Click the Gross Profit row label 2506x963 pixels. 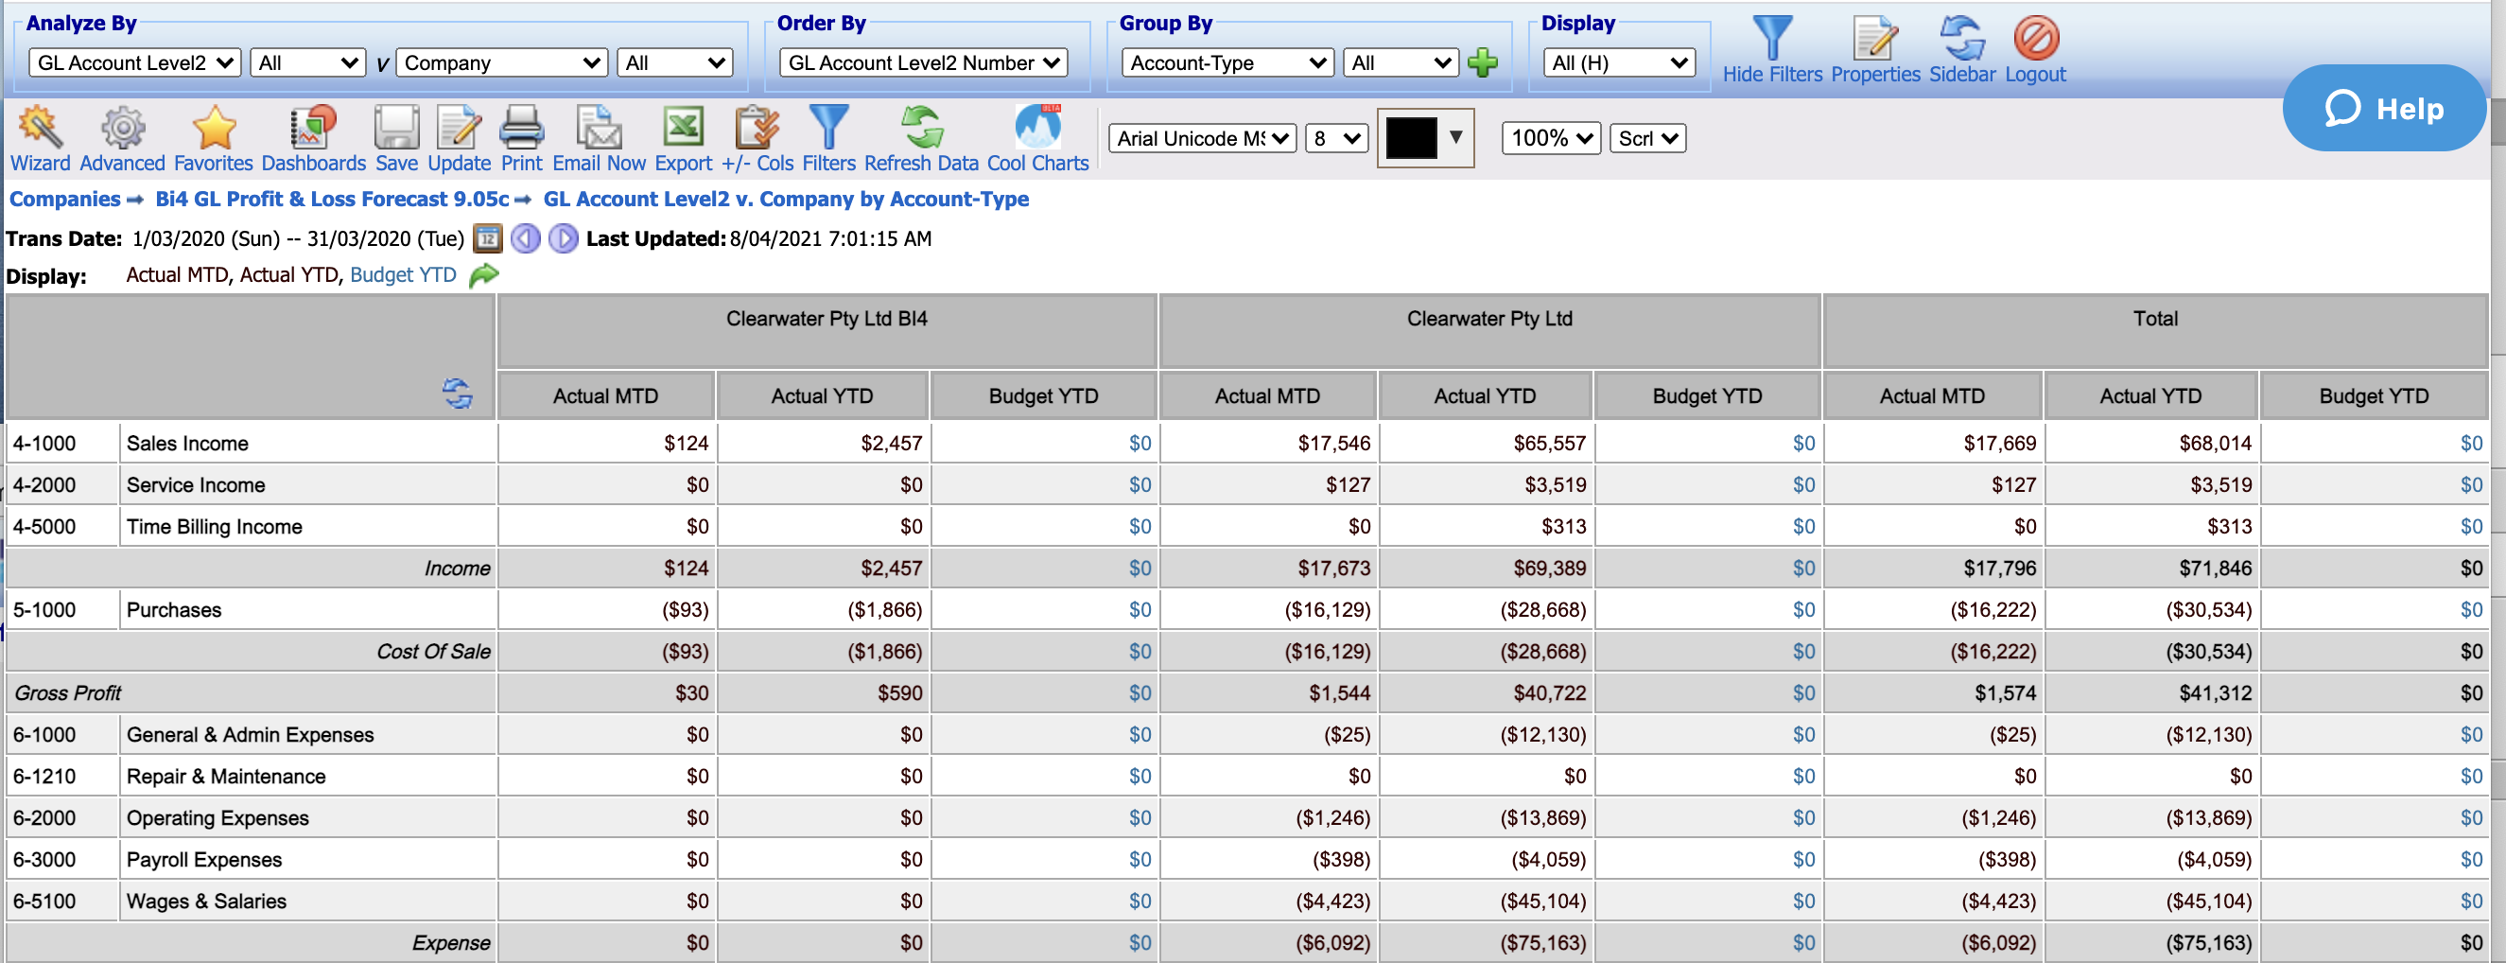[67, 693]
